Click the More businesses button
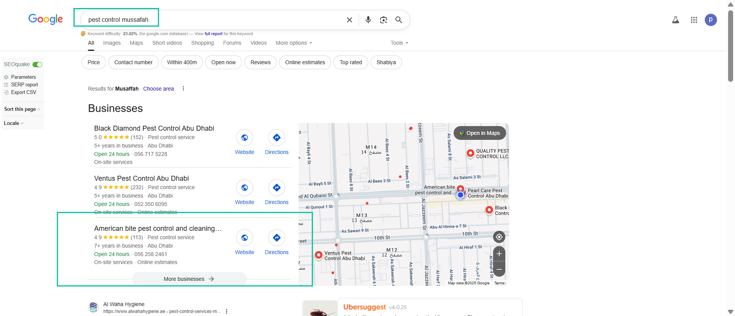Viewport: 735px width, 316px height. [x=189, y=279]
